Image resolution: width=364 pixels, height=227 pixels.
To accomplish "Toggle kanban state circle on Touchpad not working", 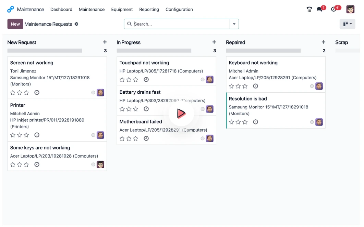I will (x=203, y=80).
